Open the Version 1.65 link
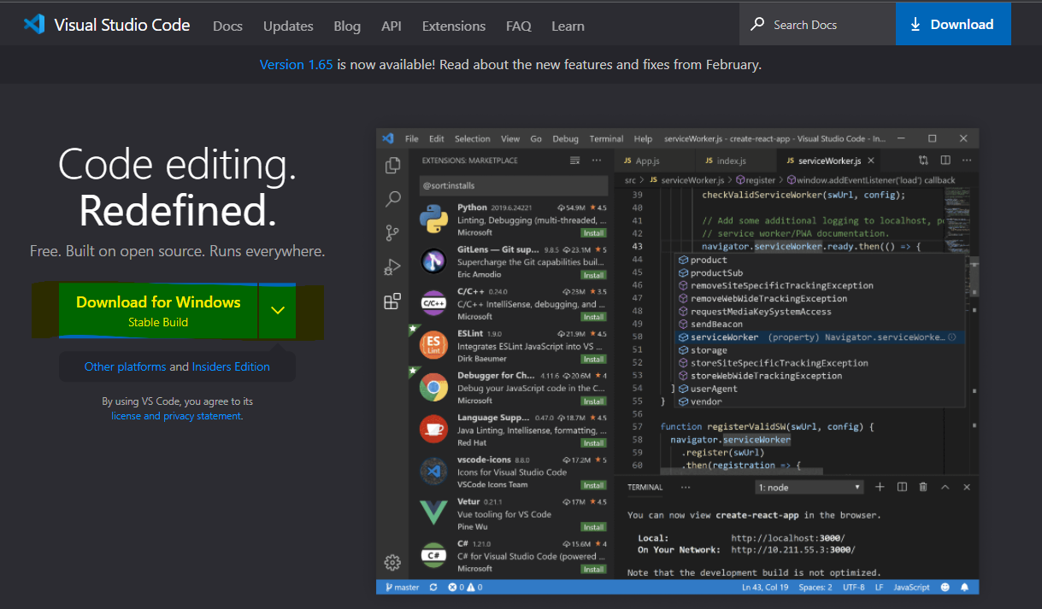1042x609 pixels. [x=296, y=65]
